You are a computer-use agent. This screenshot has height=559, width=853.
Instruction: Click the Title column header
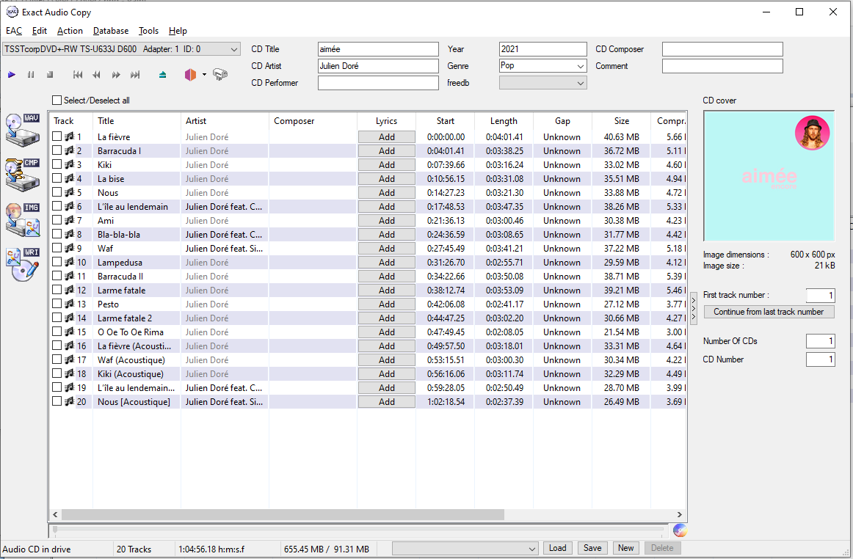(137, 121)
